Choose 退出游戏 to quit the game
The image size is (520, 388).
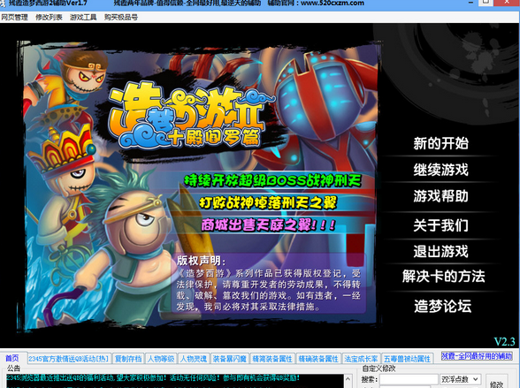(x=440, y=252)
